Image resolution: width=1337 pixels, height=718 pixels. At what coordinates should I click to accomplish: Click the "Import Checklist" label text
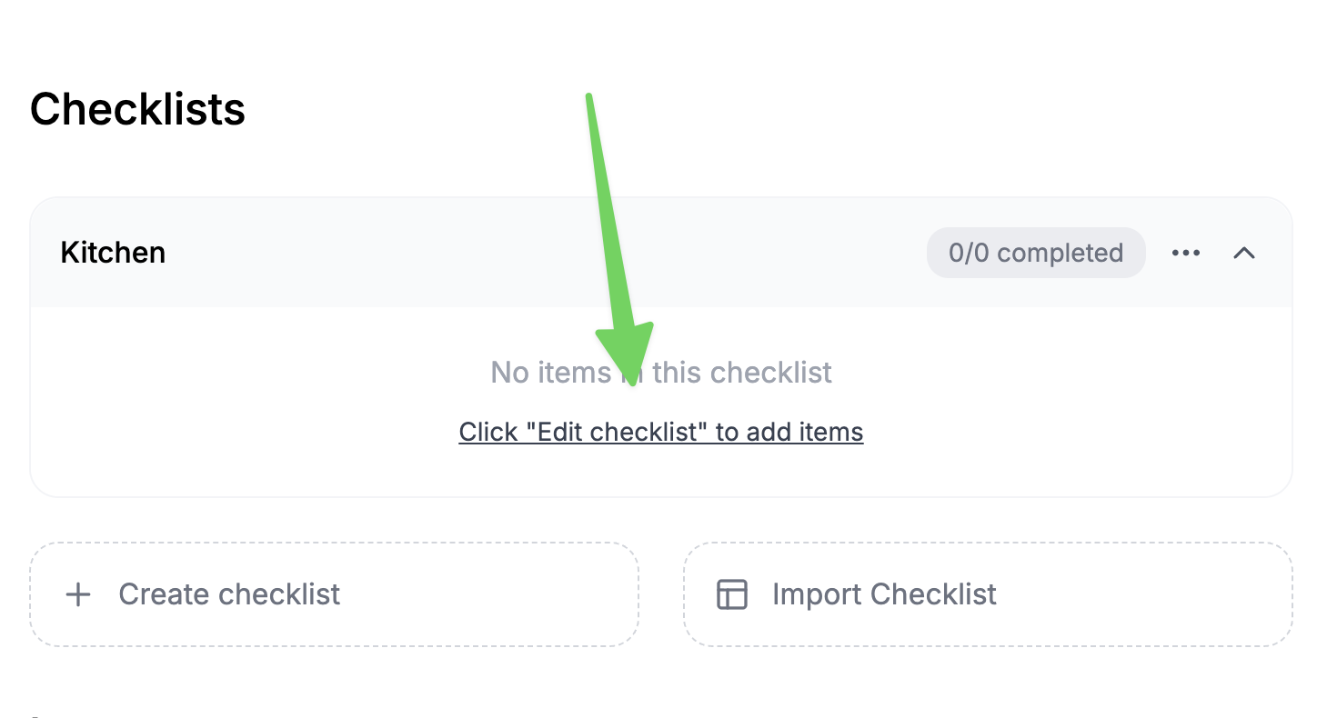(884, 594)
